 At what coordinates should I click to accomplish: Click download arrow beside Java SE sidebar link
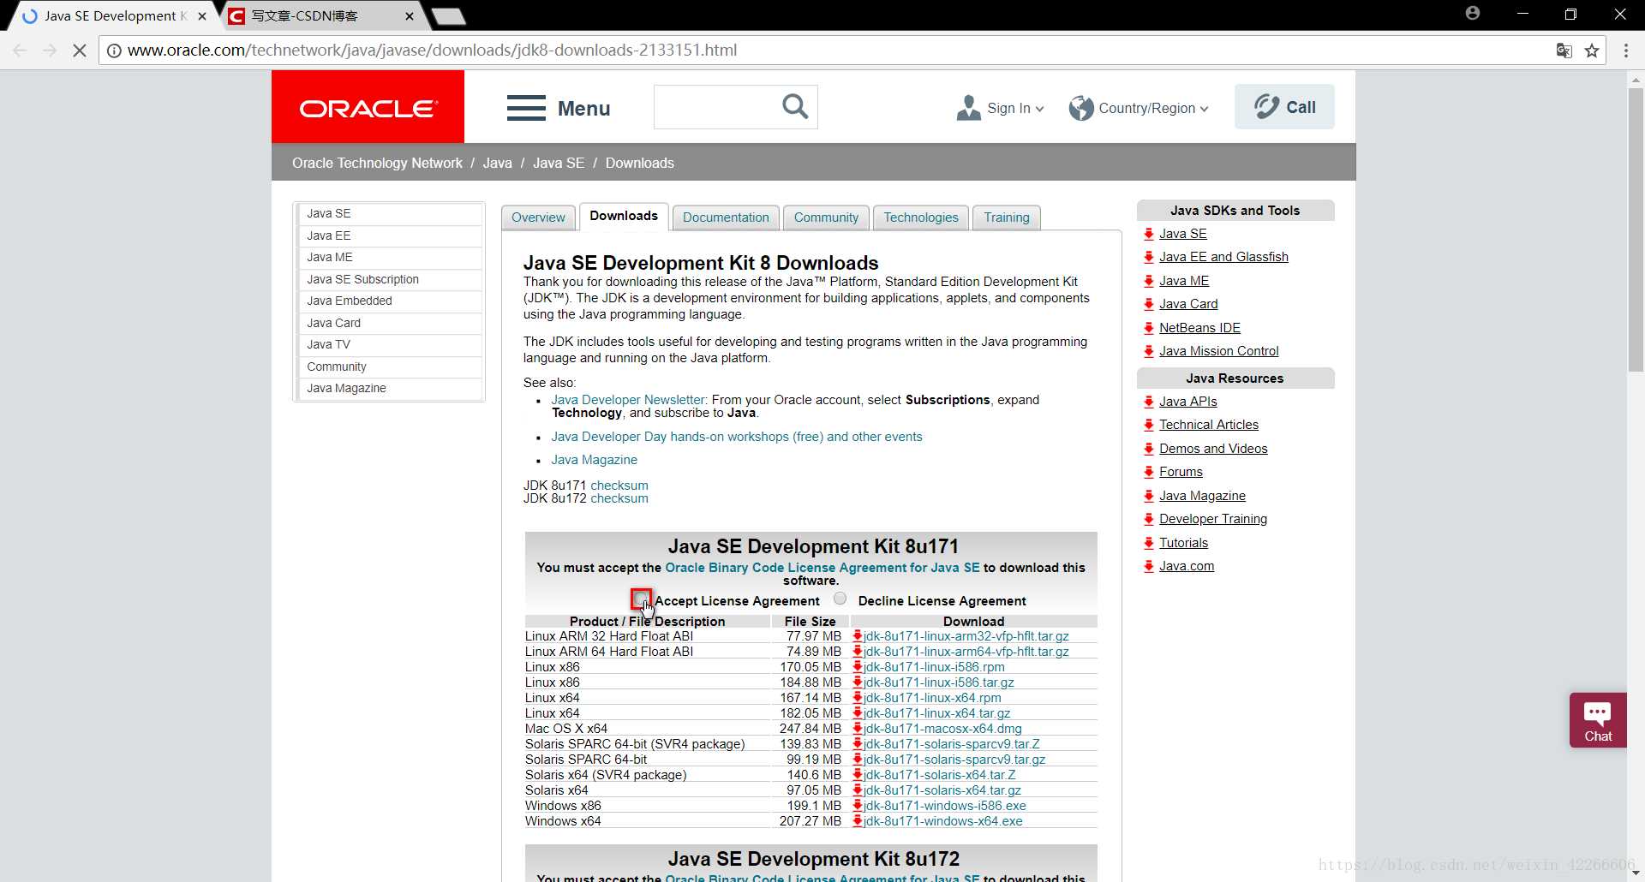pyautogui.click(x=1149, y=234)
